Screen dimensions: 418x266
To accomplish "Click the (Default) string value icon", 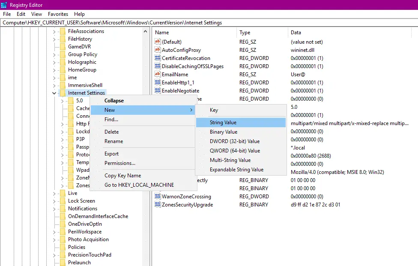I will (x=158, y=42).
